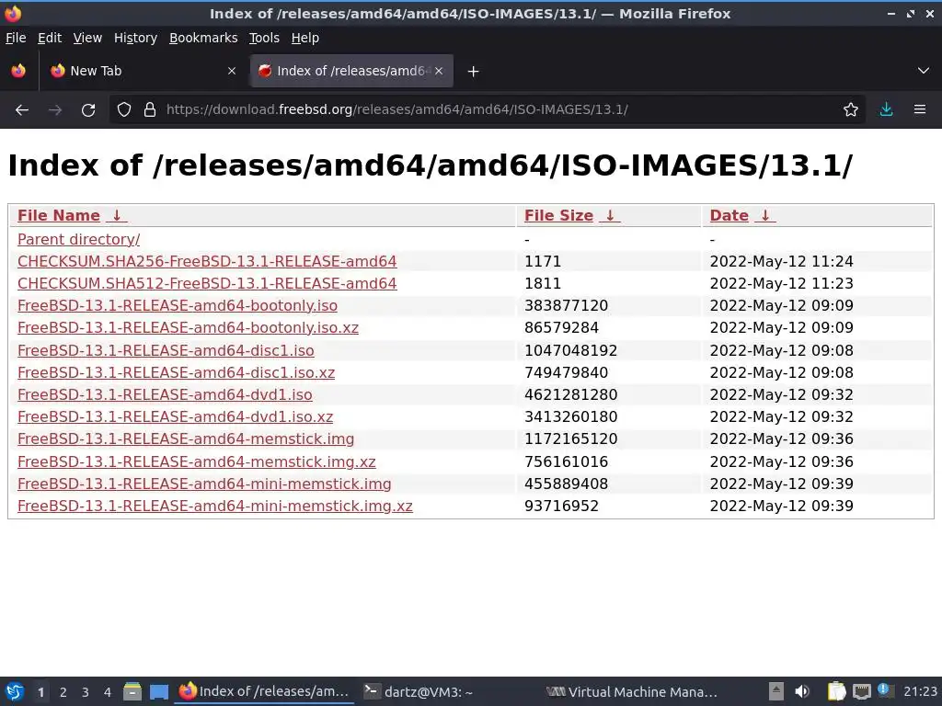This screenshot has height=706, width=942.
Task: Close the Index of /releases tab
Action: pos(439,71)
